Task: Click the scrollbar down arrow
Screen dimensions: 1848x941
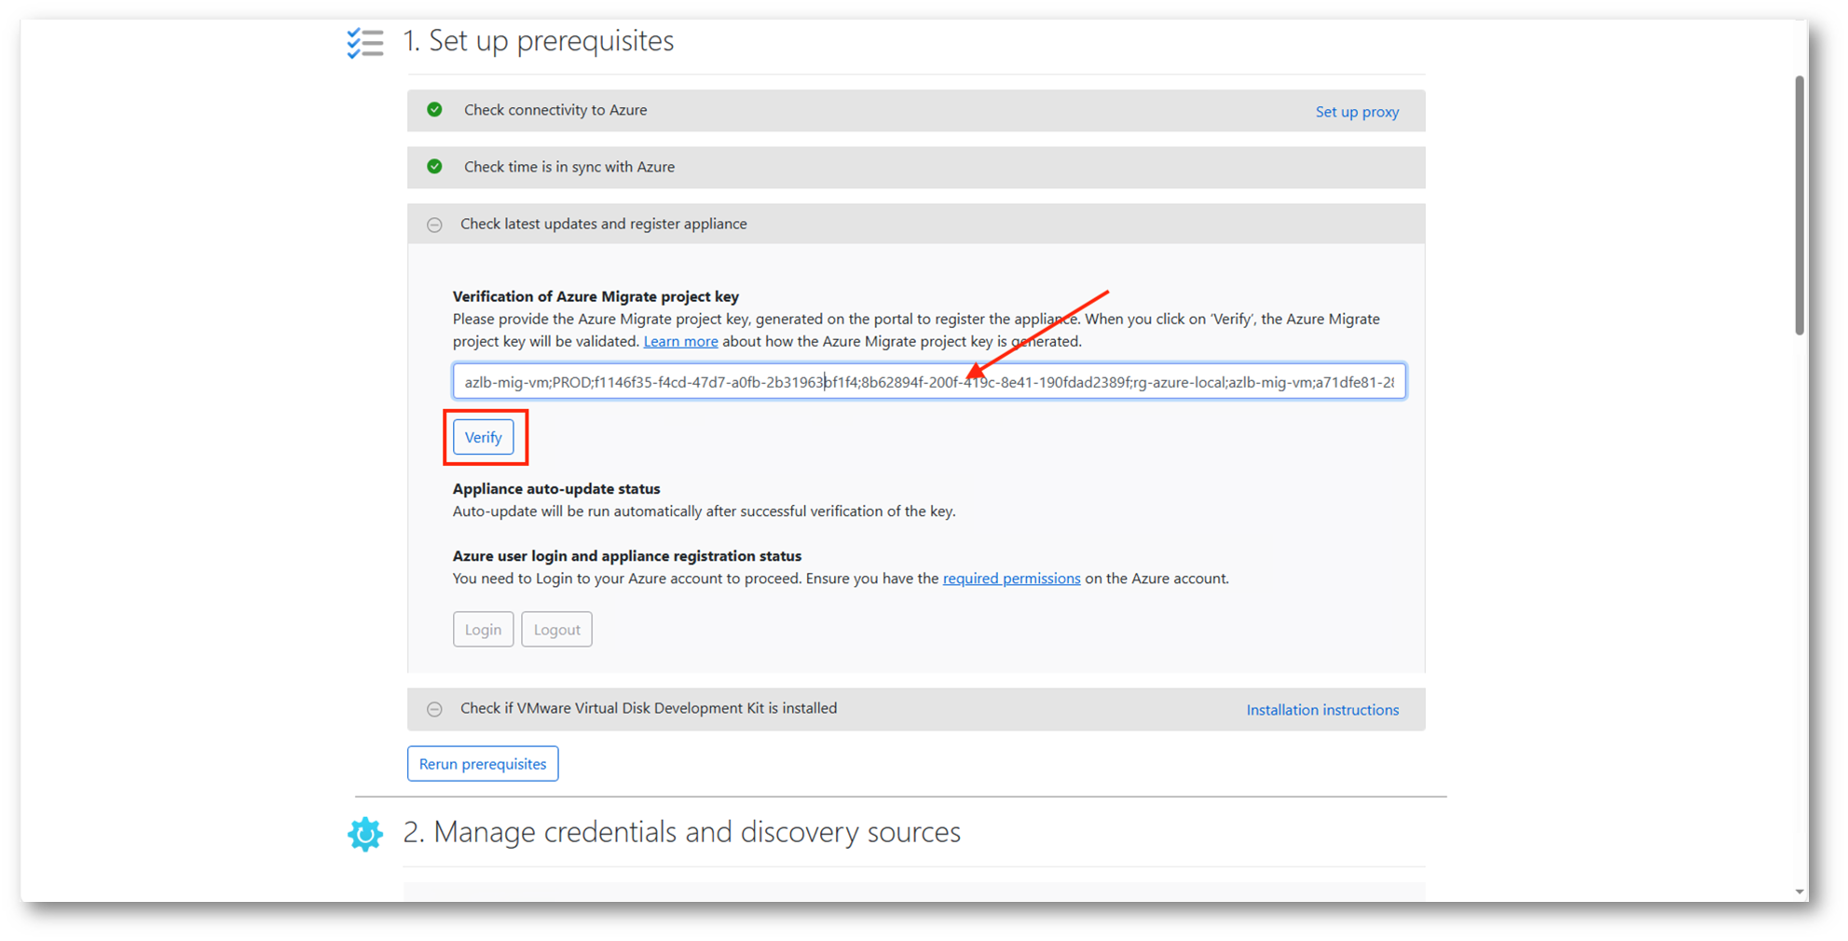Action: pyautogui.click(x=1800, y=892)
